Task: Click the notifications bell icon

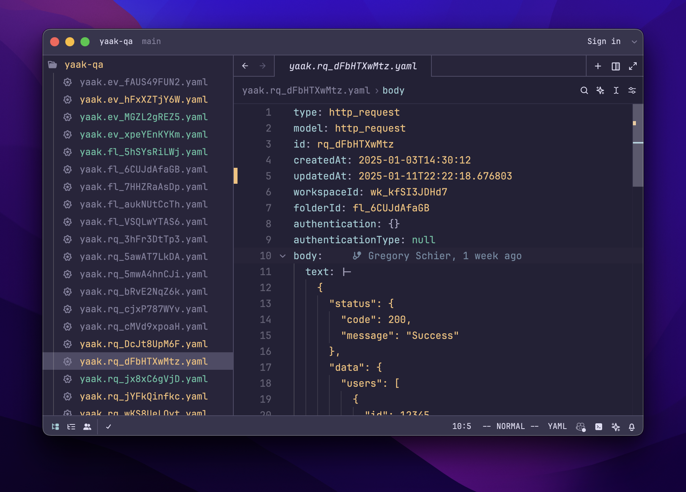Action: click(632, 427)
